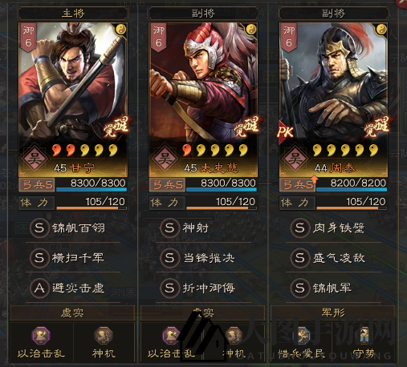The image size is (407, 367).
Task: Open the 以治击乱 icon under 甘宁
Action: tap(41, 336)
